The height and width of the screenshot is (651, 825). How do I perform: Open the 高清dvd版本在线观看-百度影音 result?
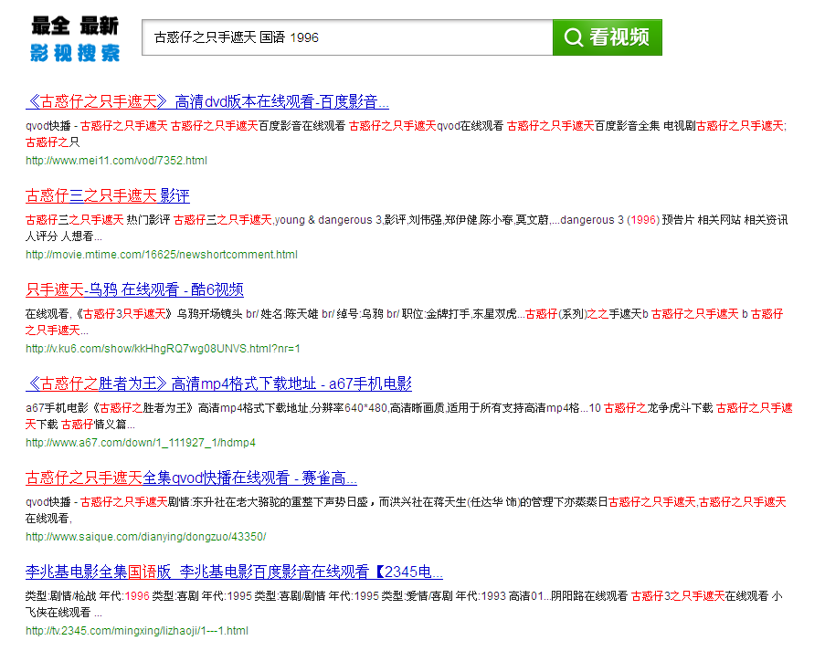click(207, 101)
